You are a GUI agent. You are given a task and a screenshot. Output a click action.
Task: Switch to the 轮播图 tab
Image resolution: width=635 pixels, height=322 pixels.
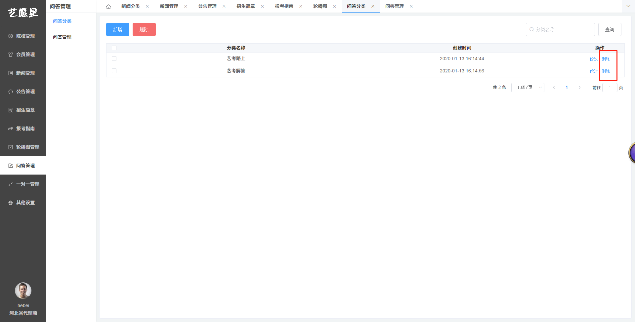point(320,6)
